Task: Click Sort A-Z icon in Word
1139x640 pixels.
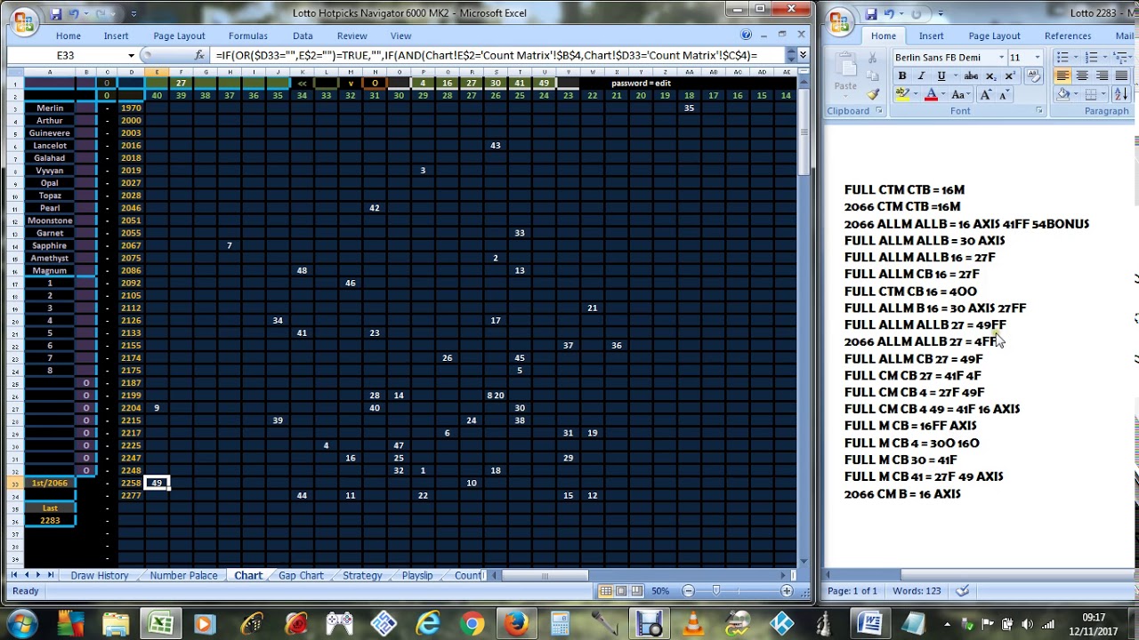Action: click(x=1120, y=94)
